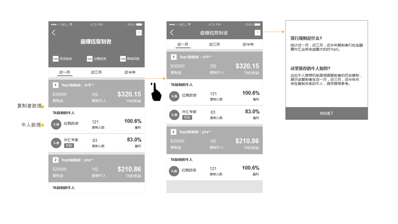Select 近一月 tab on left phone
The height and width of the screenshot is (224, 398).
65,72
